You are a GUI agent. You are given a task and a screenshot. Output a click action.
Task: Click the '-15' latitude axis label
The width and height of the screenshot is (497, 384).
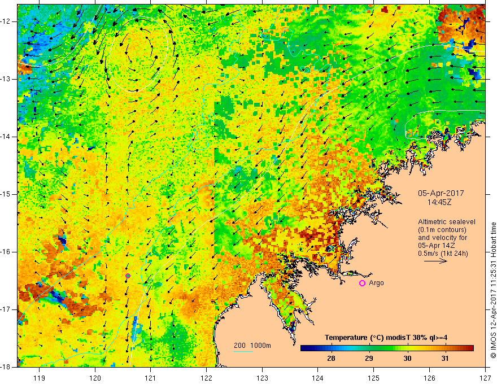click(6, 194)
